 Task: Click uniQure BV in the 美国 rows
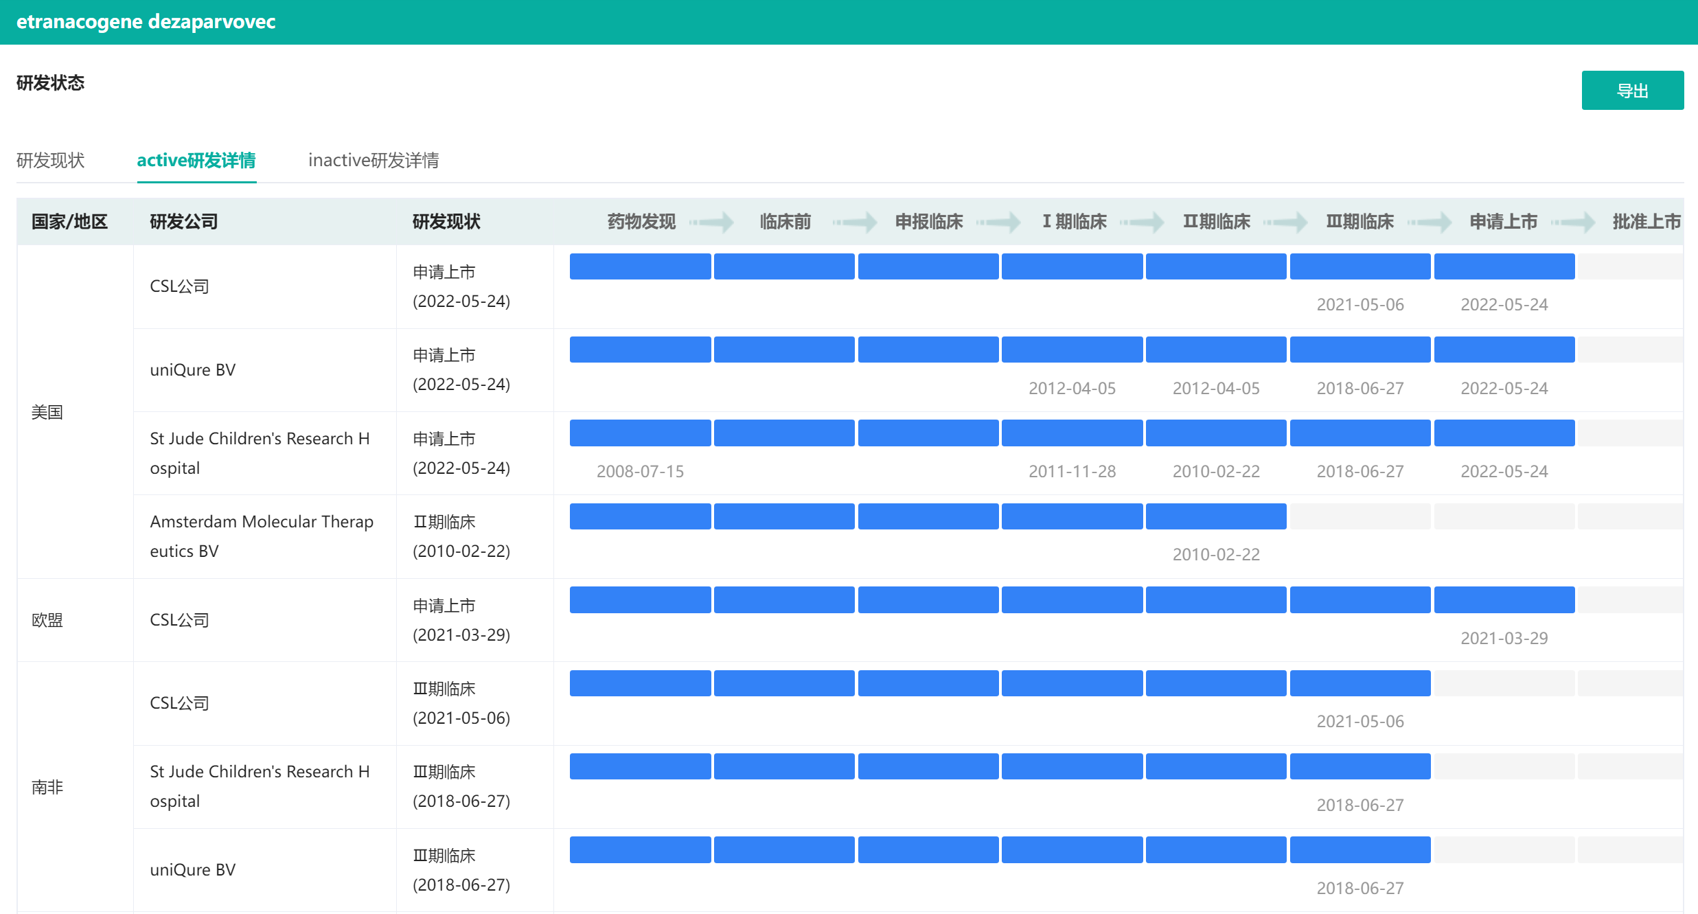coord(192,370)
